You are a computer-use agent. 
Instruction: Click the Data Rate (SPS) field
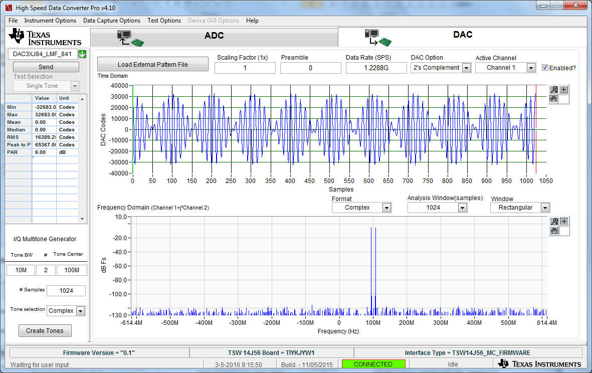[x=376, y=68]
